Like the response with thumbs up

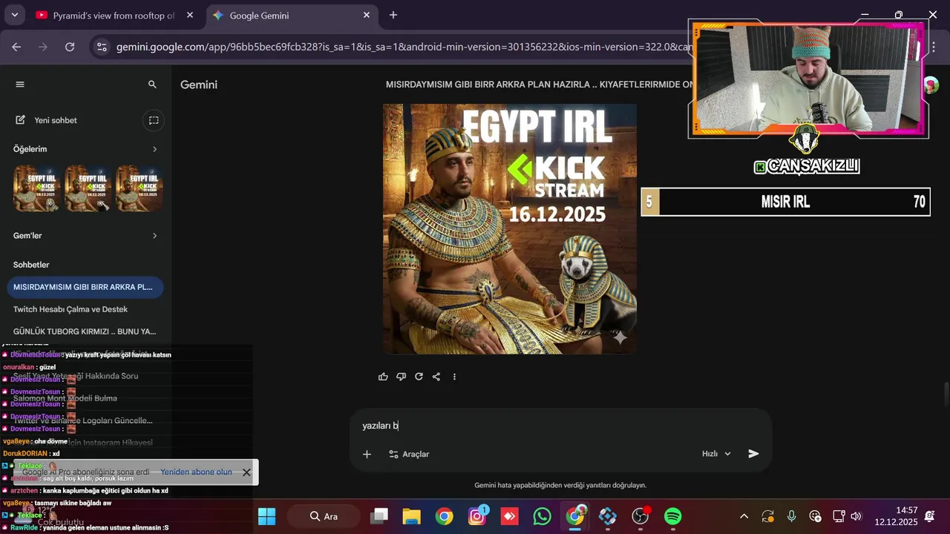pyautogui.click(x=383, y=377)
